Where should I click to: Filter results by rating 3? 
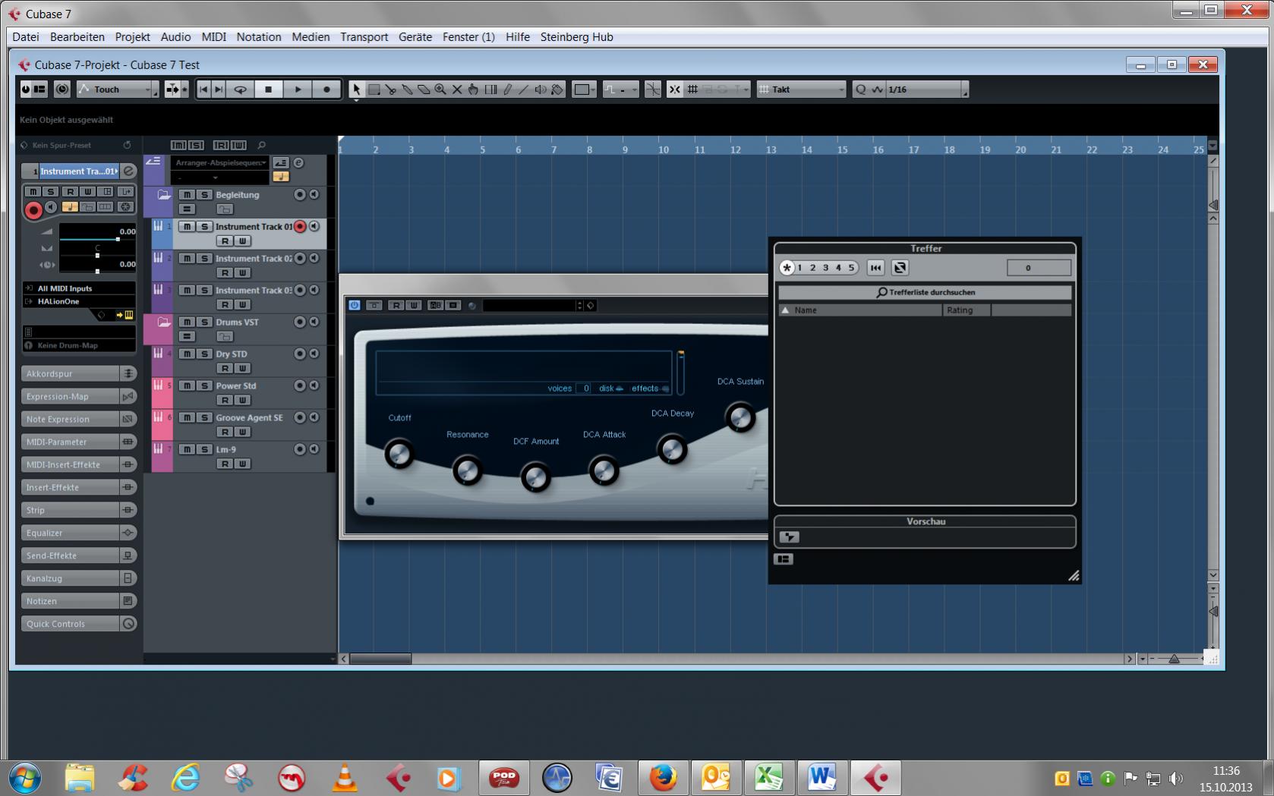[825, 268]
